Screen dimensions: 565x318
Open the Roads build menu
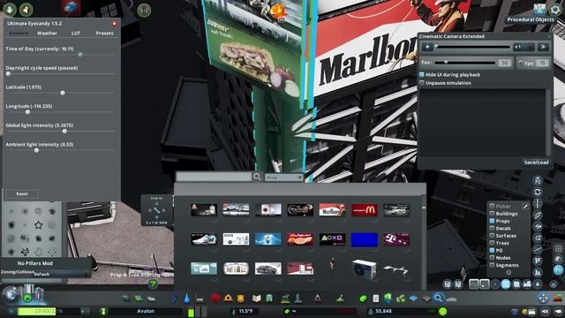[x=125, y=299]
